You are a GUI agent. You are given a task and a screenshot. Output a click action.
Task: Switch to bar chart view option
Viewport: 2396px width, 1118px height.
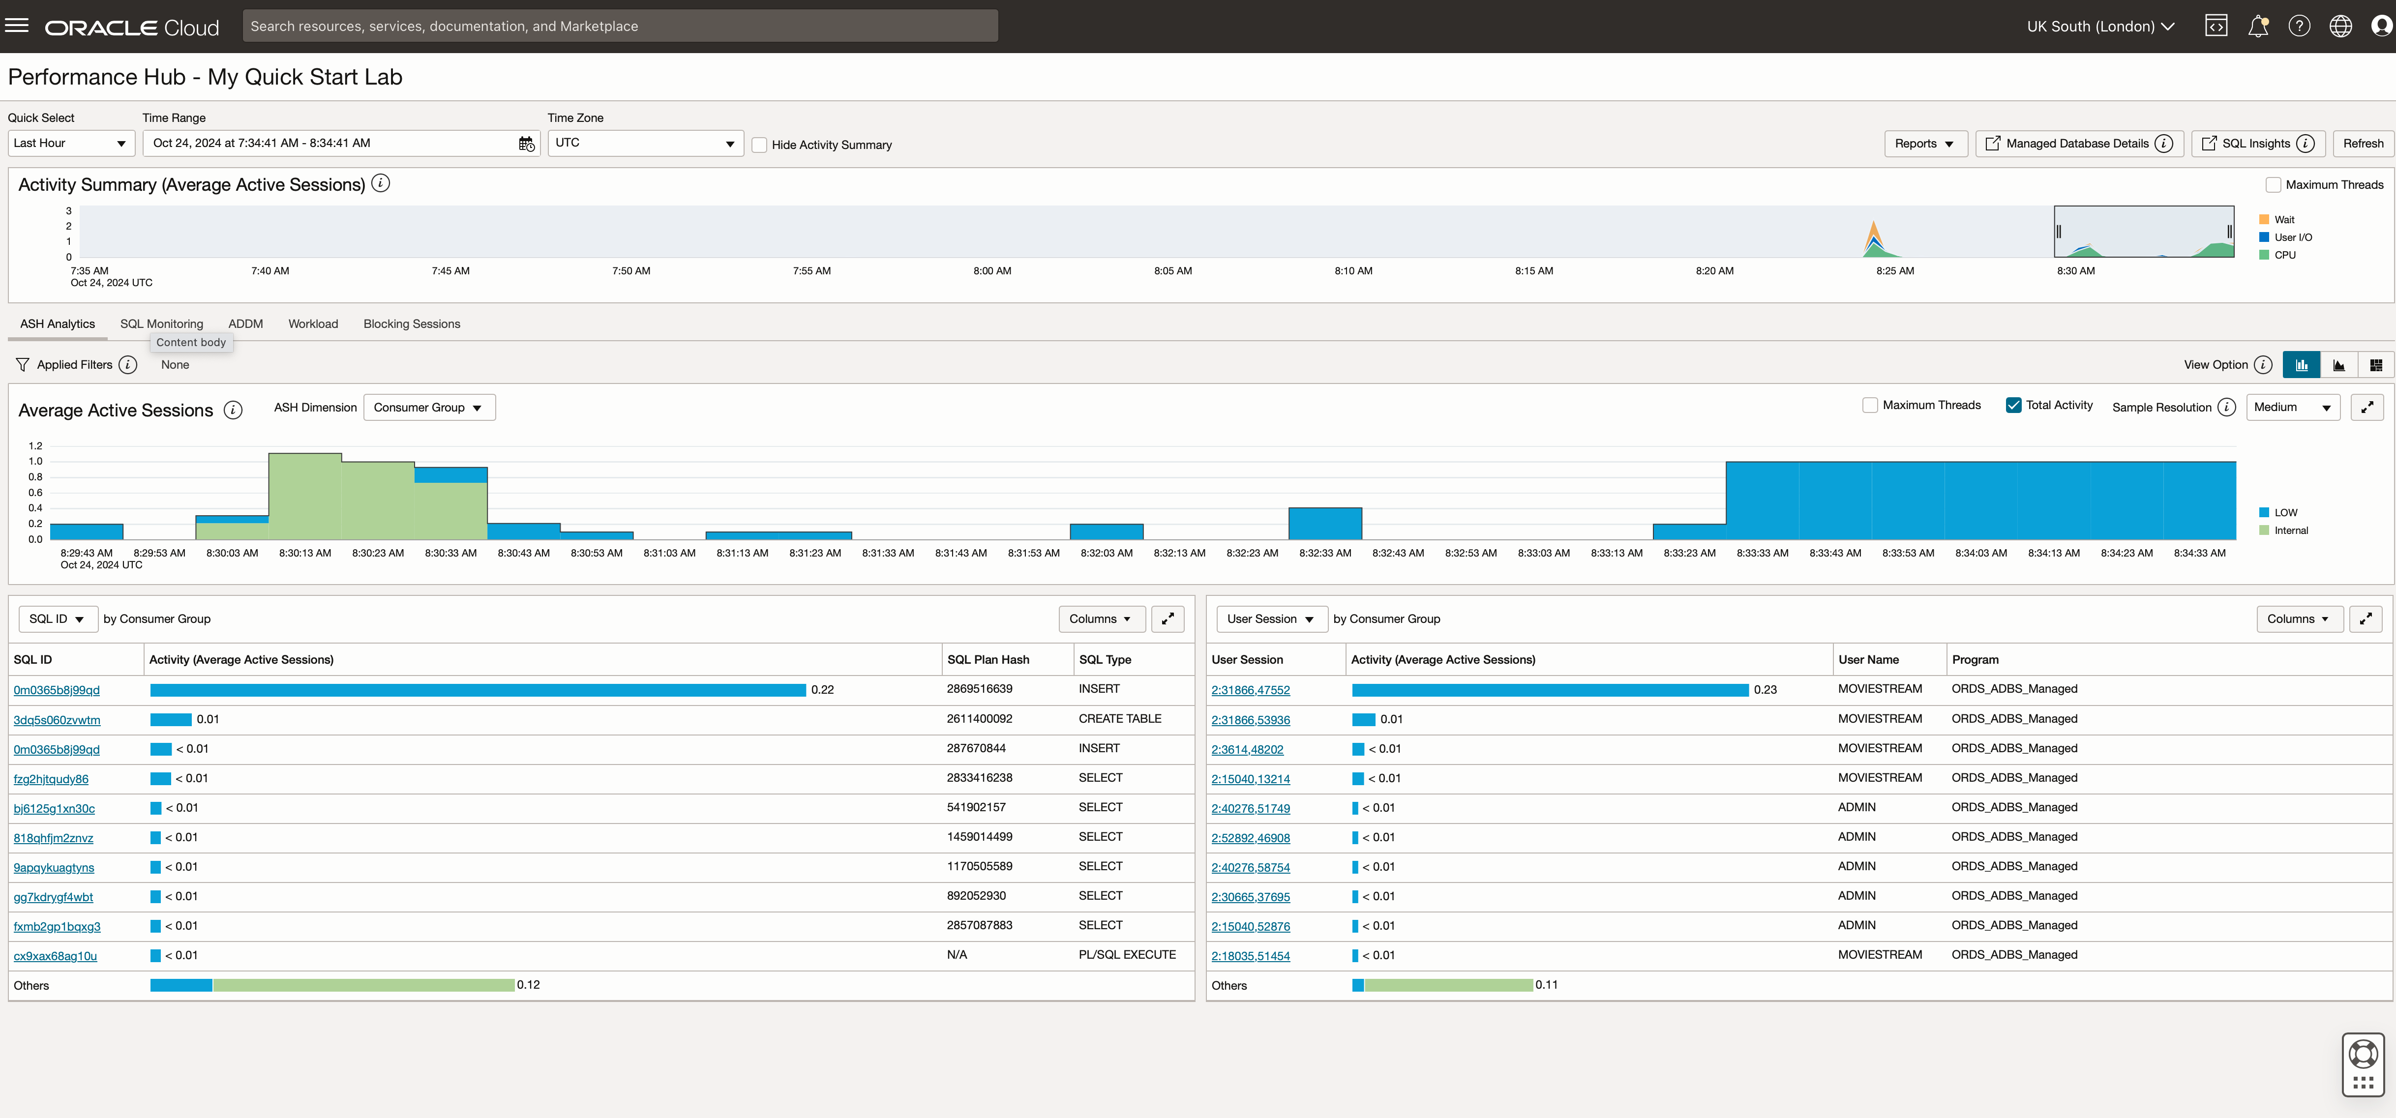2301,365
